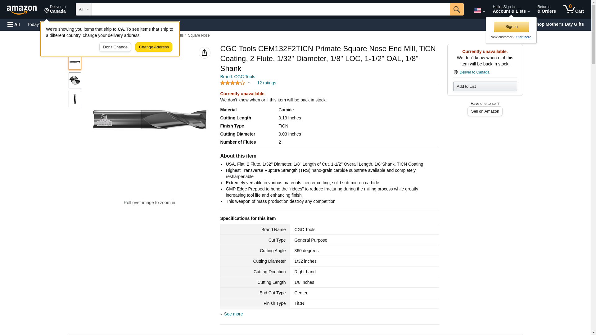This screenshot has width=596, height=335.
Task: Click the location pin beside Deliver to Canada
Action: pos(455,72)
